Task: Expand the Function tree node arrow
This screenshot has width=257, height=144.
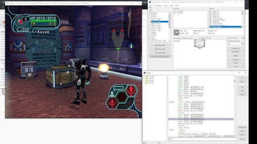Action: (x=145, y=76)
